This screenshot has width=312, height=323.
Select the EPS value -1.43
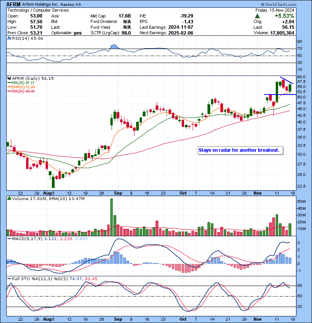188,22
